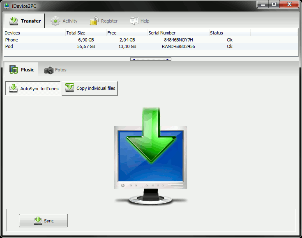
Task: Choose Copy individual files mode
Action: coord(90,88)
